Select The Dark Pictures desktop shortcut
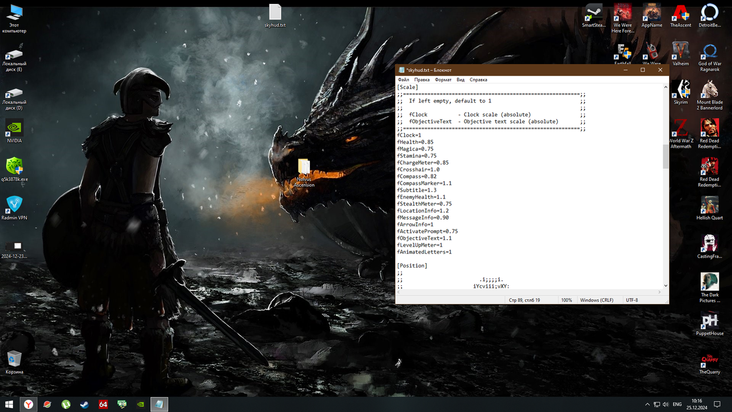 [710, 288]
